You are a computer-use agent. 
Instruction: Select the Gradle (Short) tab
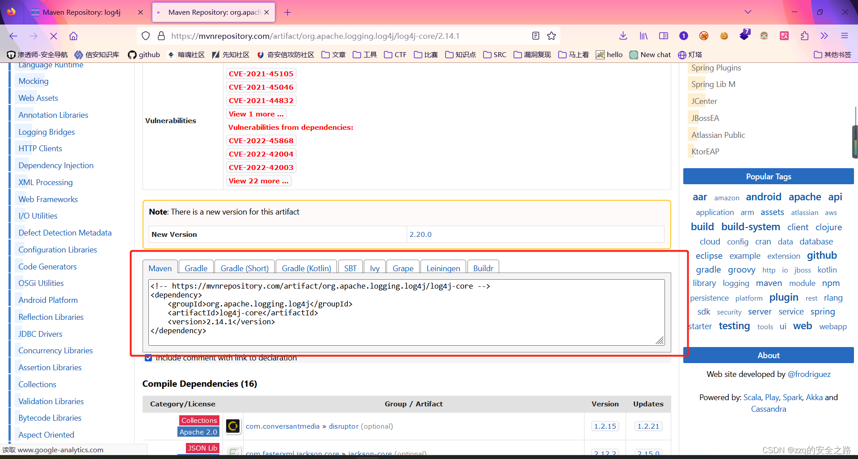pos(244,268)
